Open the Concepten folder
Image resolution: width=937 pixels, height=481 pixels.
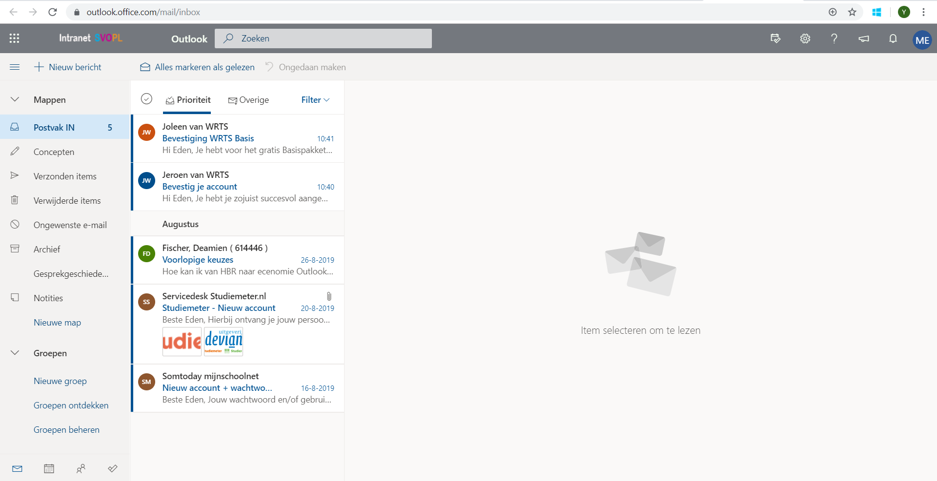pyautogui.click(x=65, y=152)
